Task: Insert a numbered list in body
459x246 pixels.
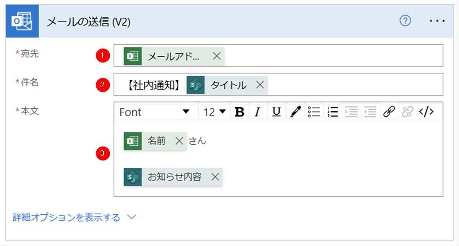Action: (333, 112)
